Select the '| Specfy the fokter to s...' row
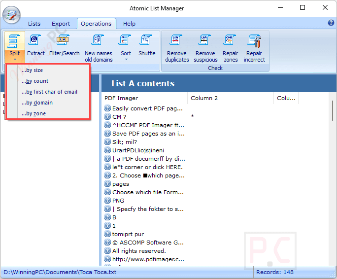The image size is (337, 279). click(x=144, y=209)
